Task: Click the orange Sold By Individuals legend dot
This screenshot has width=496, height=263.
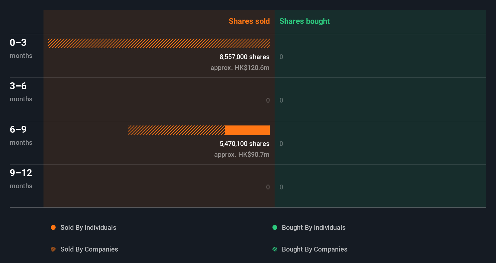Action: [x=53, y=227]
